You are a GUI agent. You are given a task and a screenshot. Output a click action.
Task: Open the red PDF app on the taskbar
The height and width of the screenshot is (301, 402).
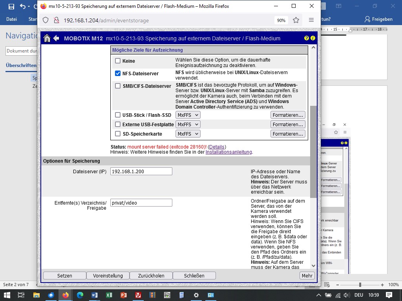coord(138,295)
